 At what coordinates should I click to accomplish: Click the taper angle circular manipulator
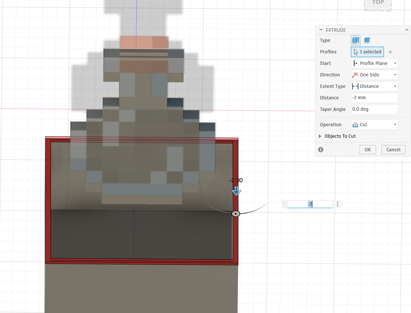pos(236,214)
